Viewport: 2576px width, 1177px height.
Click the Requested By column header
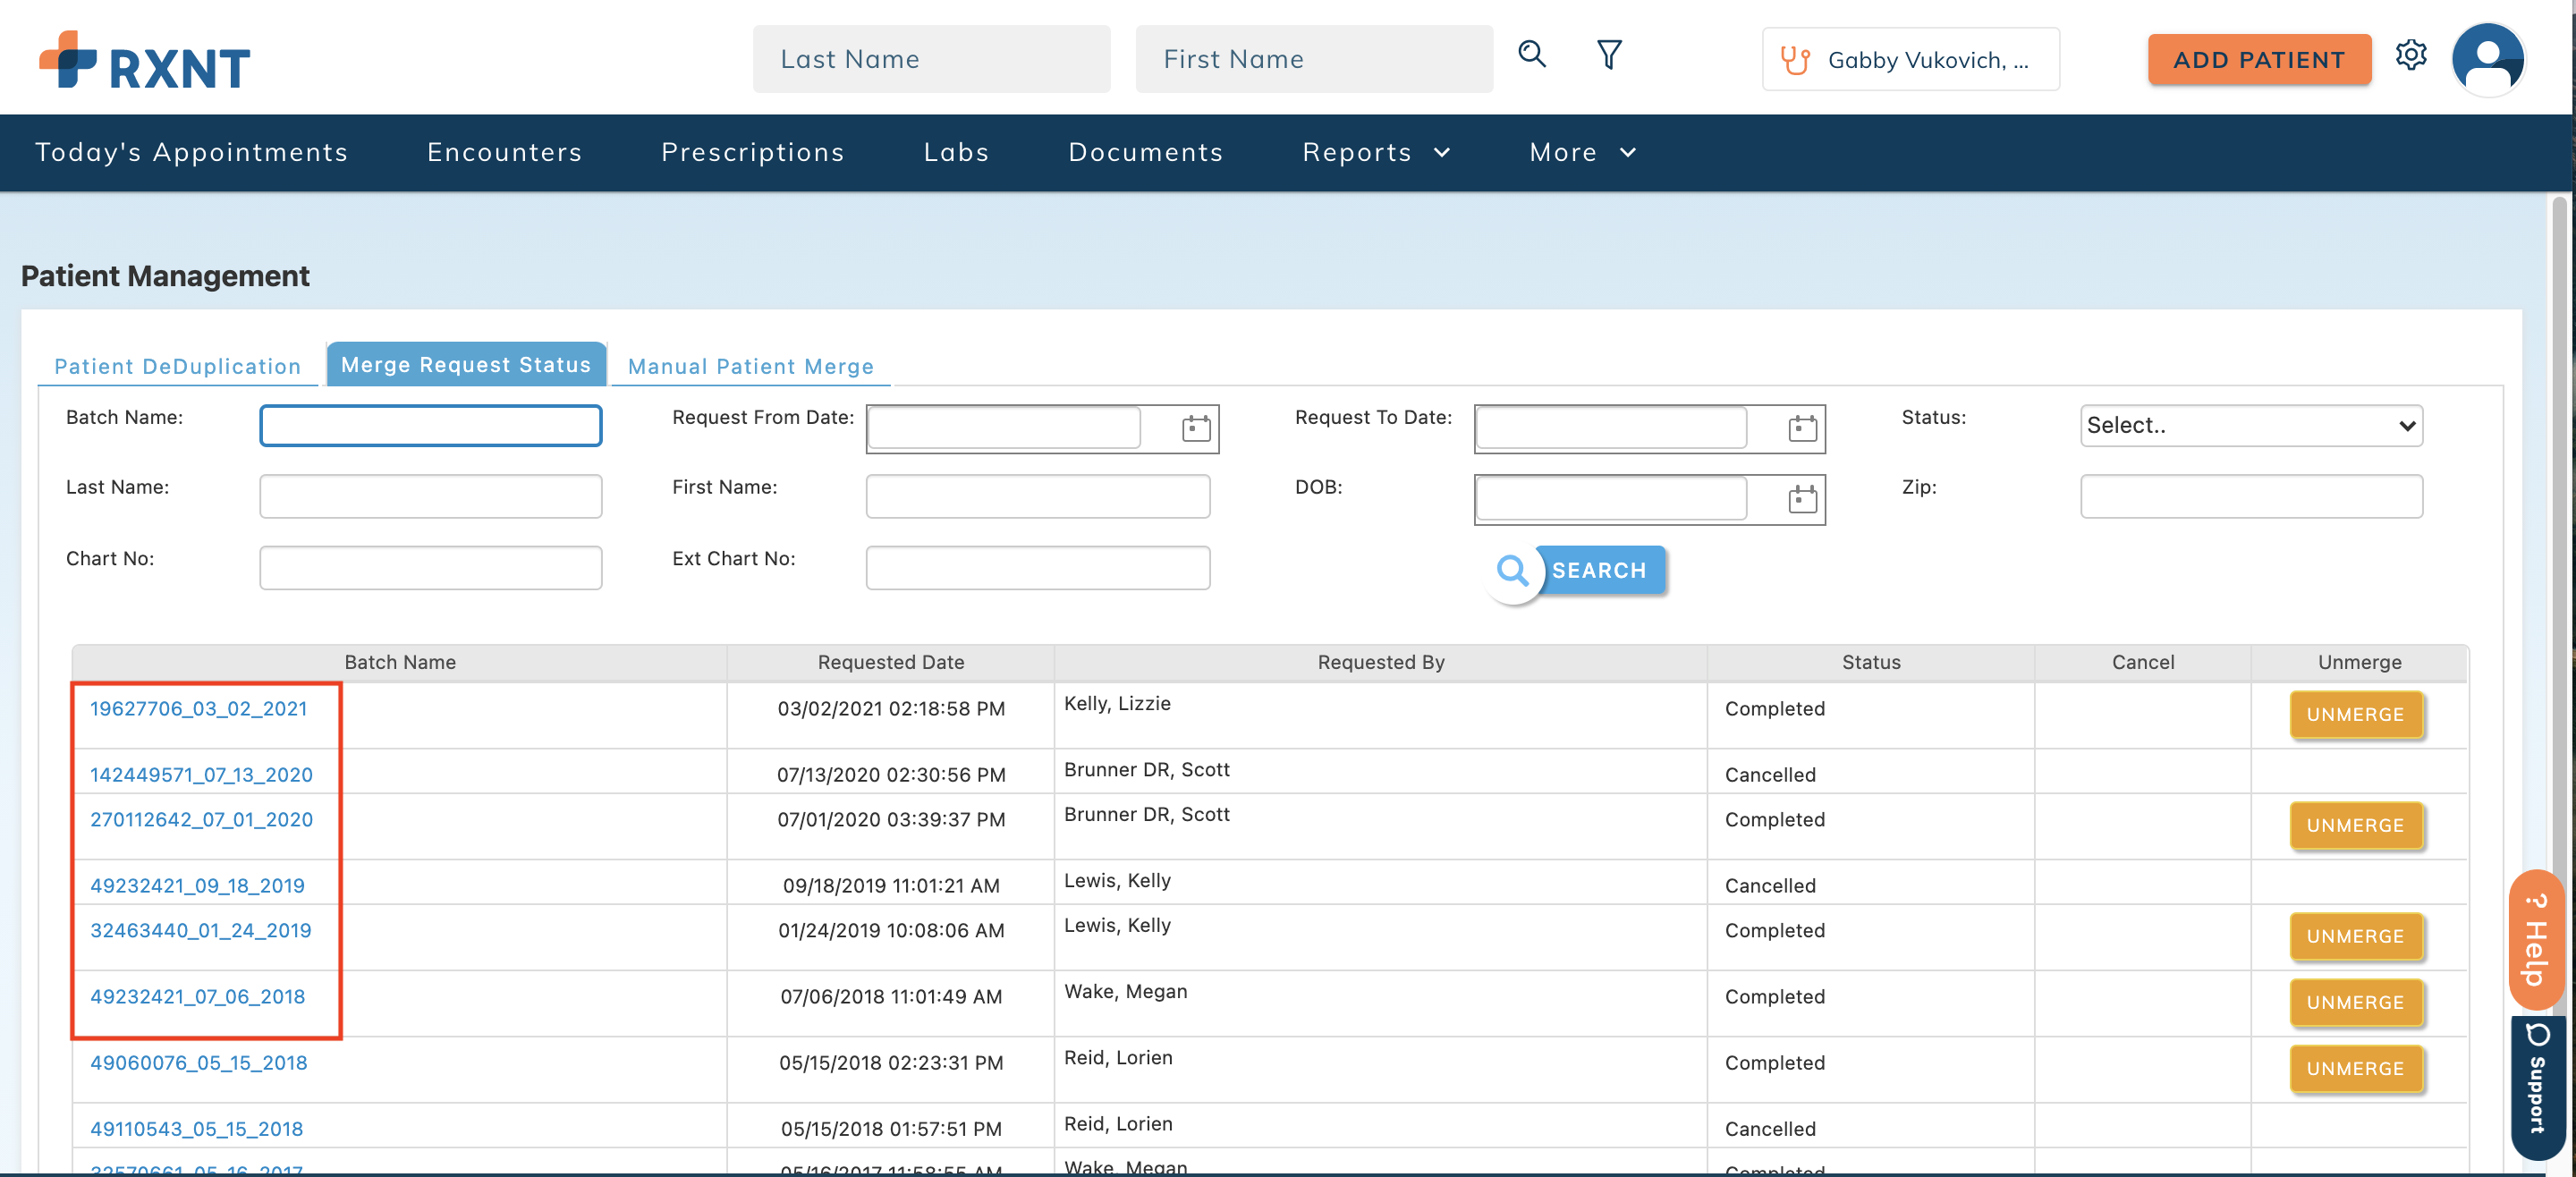tap(1380, 662)
